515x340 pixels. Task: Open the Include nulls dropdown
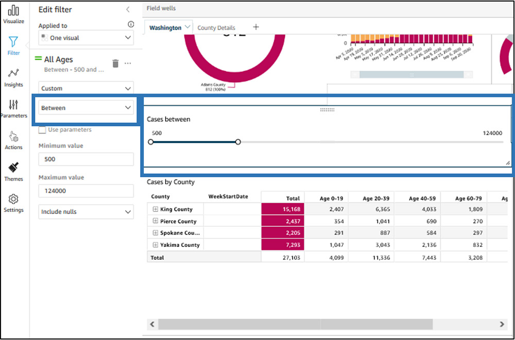tap(86, 212)
